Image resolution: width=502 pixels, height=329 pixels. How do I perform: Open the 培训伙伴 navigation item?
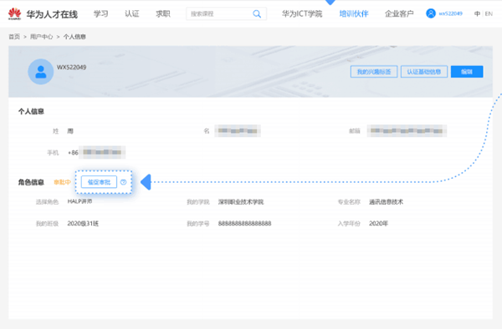click(354, 13)
